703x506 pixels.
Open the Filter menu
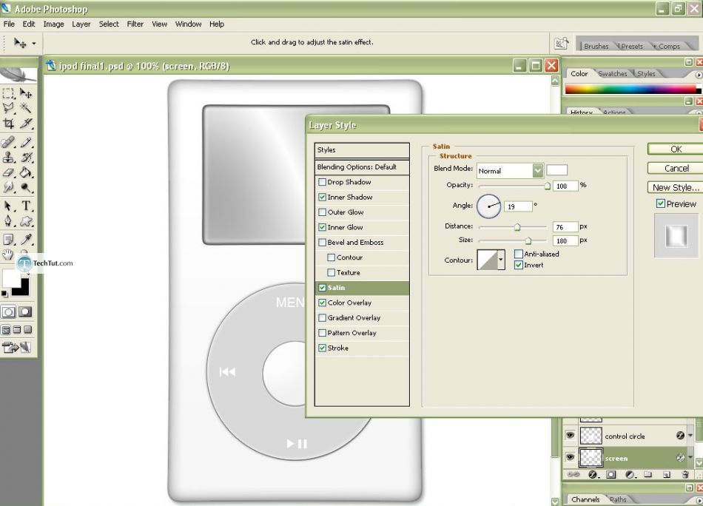[135, 24]
